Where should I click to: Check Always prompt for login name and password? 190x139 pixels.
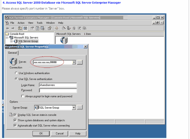[x=22, y=96]
